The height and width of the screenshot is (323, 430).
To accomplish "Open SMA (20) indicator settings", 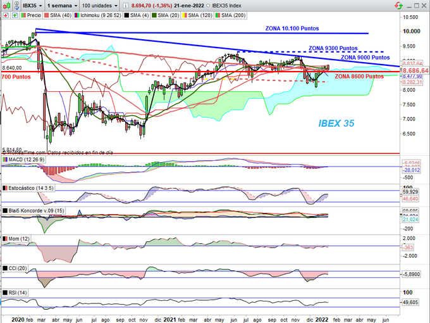I will pos(166,15).
